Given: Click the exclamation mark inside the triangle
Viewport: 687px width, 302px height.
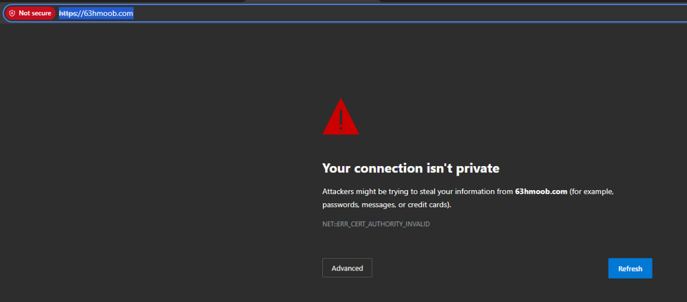Looking at the screenshot, I should coord(341,119).
